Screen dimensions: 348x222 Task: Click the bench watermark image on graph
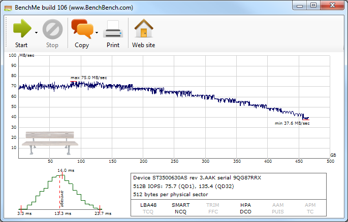pyautogui.click(x=50, y=143)
